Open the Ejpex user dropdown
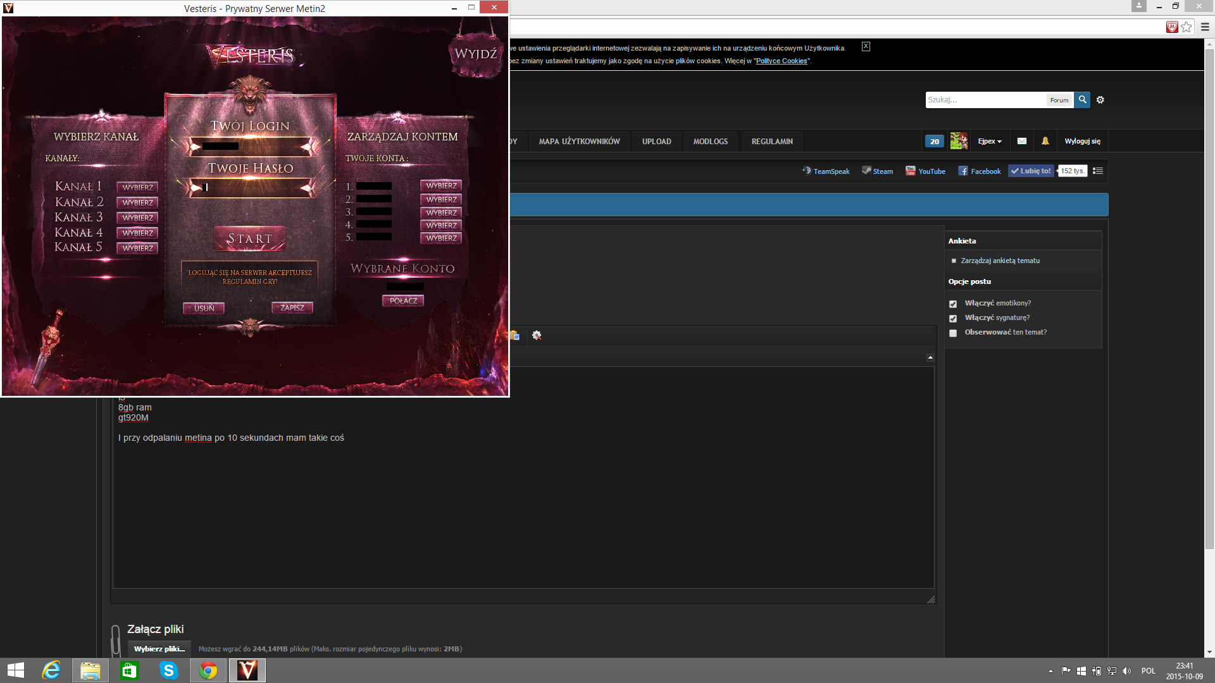This screenshot has height=683, width=1215. click(x=990, y=141)
